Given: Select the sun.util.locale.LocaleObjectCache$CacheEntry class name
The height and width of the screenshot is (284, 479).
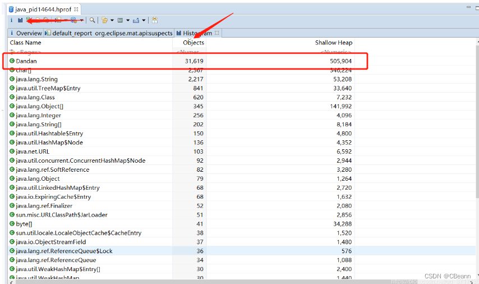Looking at the screenshot, I should pyautogui.click(x=79, y=233).
